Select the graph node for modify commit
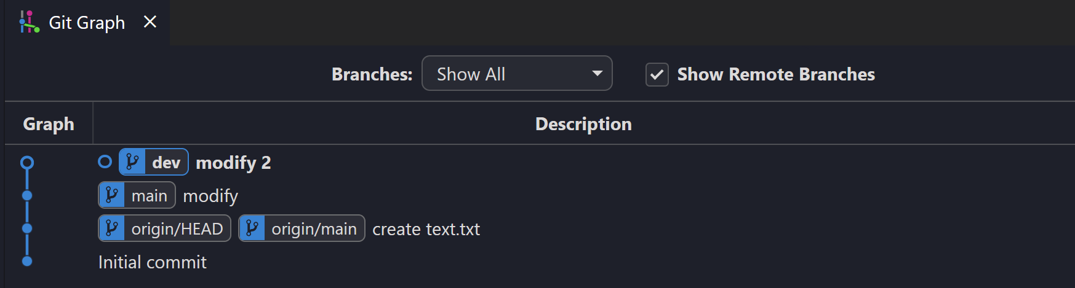This screenshot has width=1075, height=288. point(27,196)
